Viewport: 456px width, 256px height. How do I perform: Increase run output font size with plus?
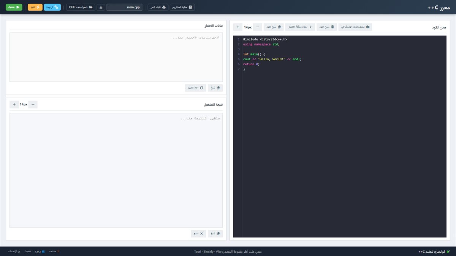coord(14,104)
